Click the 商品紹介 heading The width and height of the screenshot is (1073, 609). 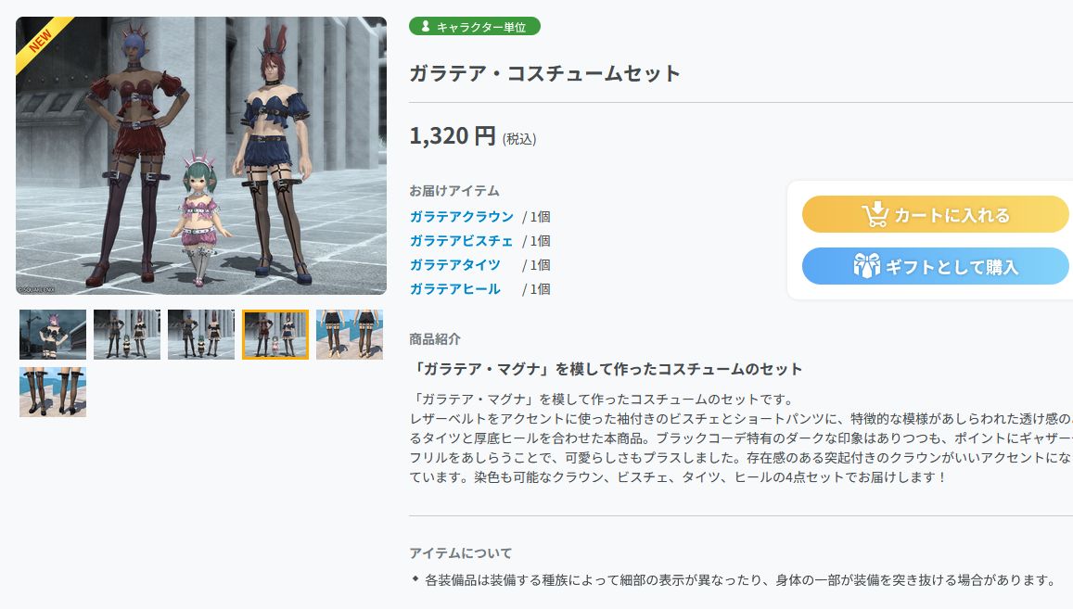pos(435,338)
